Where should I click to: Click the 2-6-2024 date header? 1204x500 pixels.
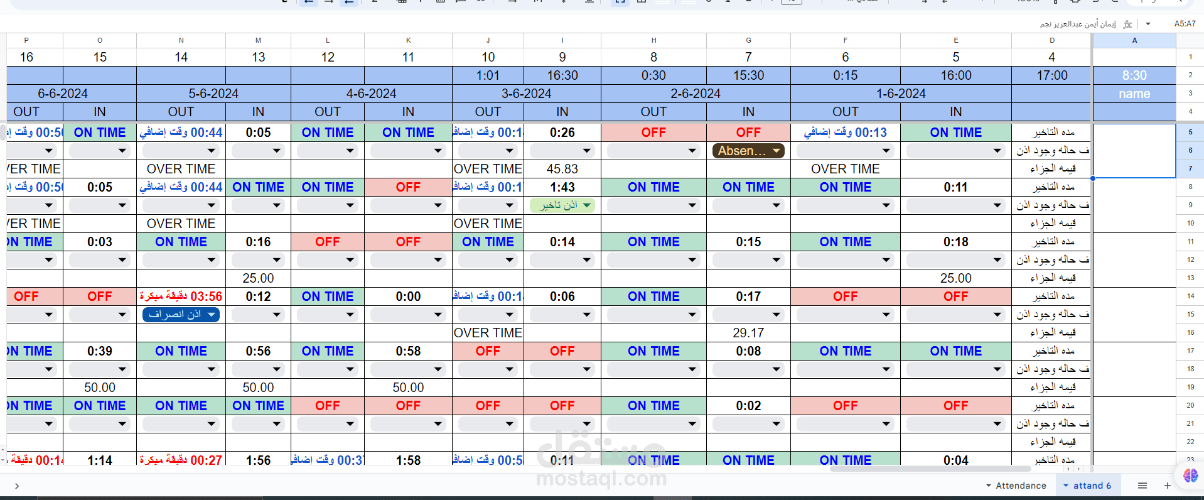click(x=696, y=94)
